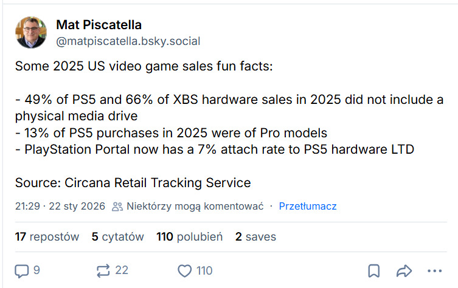Click the share arrow icon

point(404,270)
